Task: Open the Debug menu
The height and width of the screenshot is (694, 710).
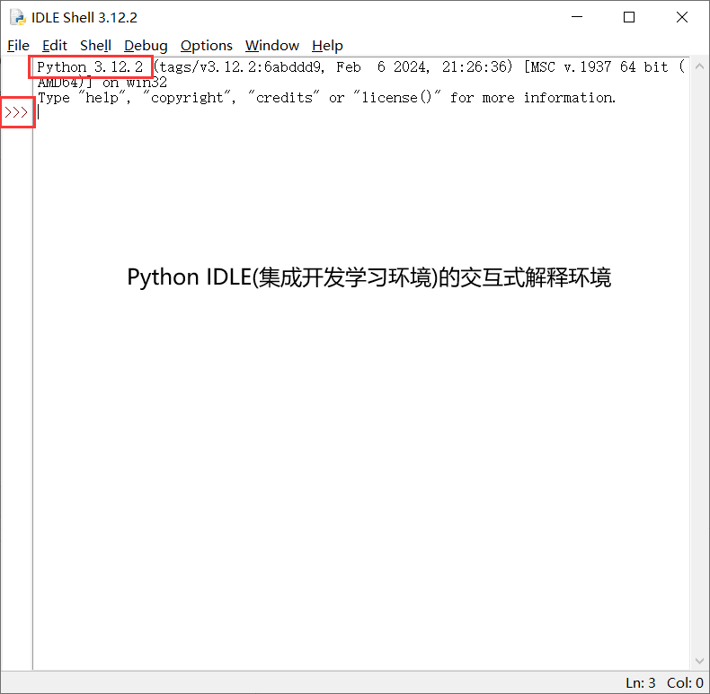Action: (x=146, y=46)
